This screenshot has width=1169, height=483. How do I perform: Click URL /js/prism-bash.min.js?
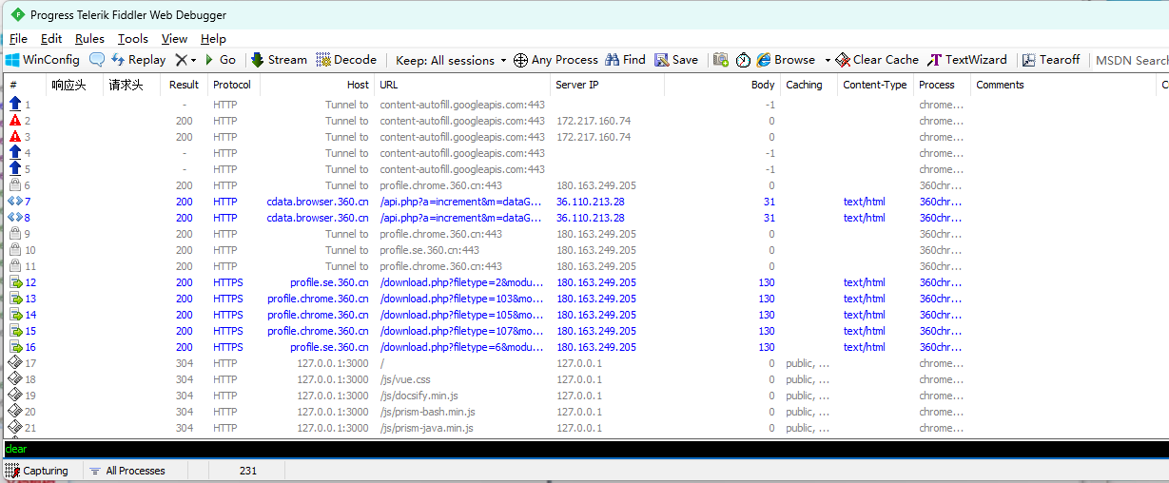pyautogui.click(x=427, y=412)
